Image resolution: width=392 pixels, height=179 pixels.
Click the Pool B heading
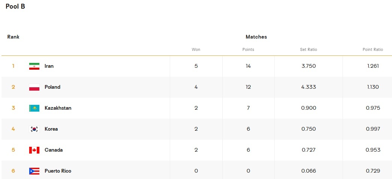tap(15, 6)
